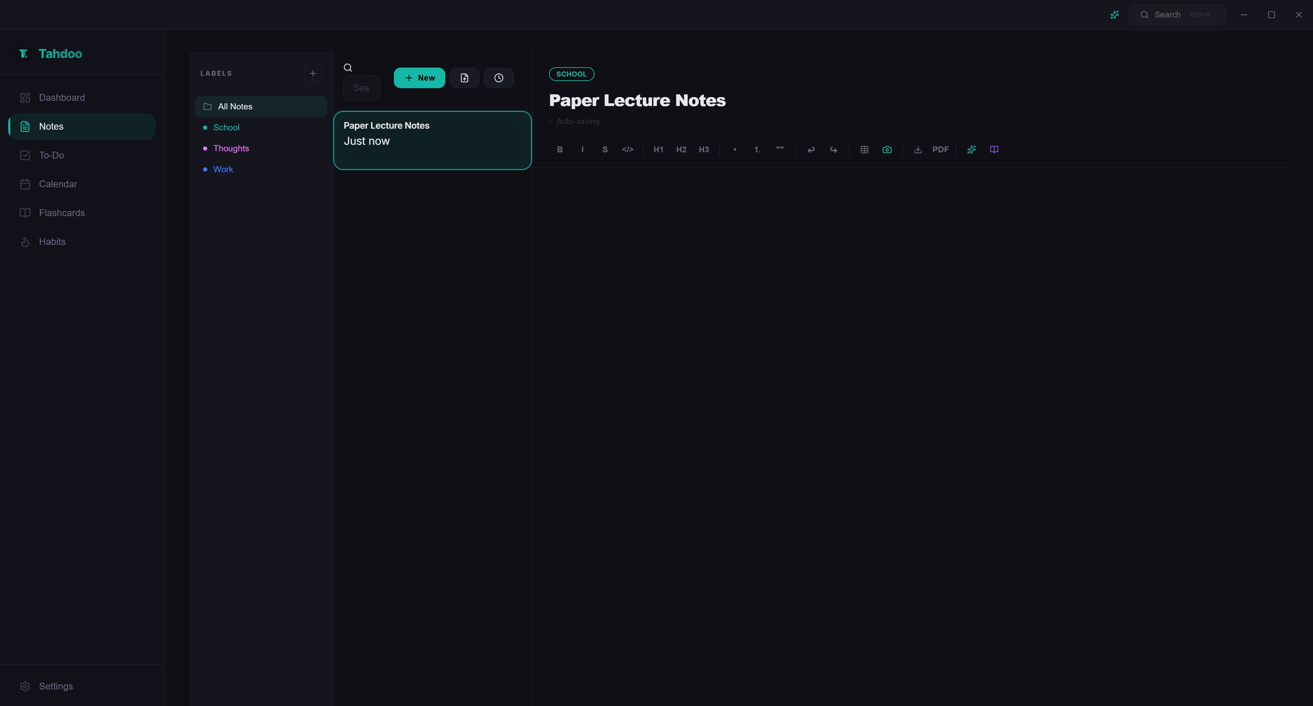The width and height of the screenshot is (1313, 706).
Task: Open the Flashcards page
Action: (x=82, y=213)
